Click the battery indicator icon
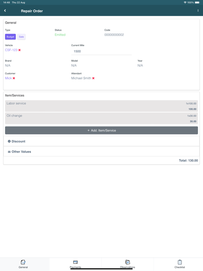This screenshot has height=271, width=203. pyautogui.click(x=197, y=2)
